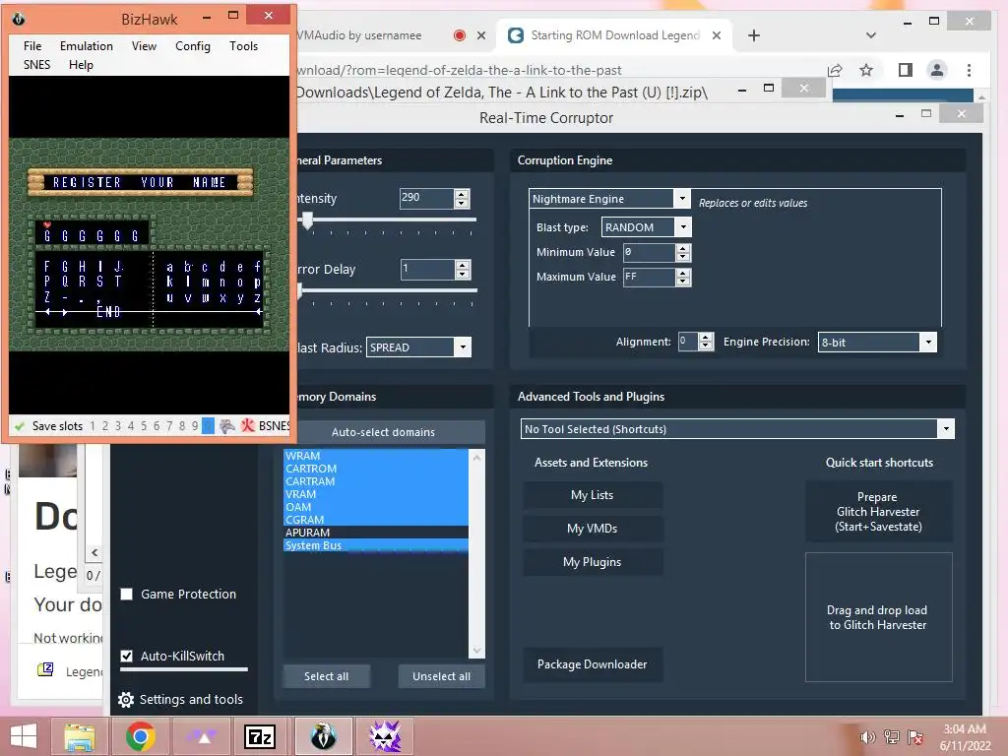The height and width of the screenshot is (756, 1008).
Task: Click the Error Delay slider handle
Action: pos(299,290)
